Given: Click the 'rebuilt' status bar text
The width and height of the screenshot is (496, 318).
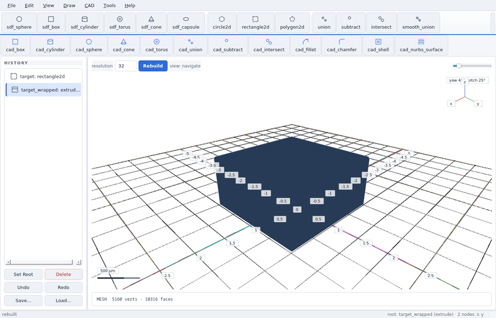Looking at the screenshot, I should 9,314.
